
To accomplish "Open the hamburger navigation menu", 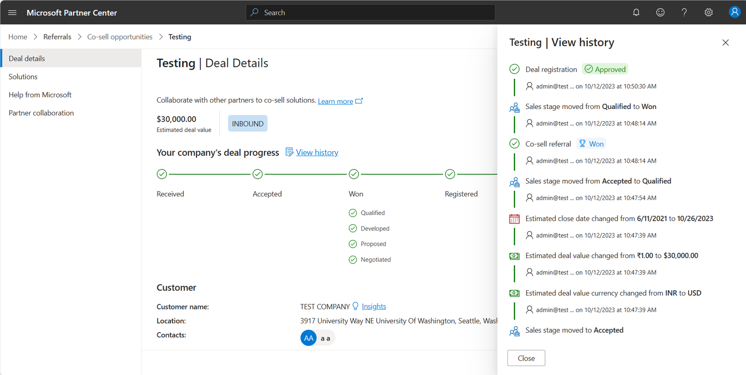I will pos(12,13).
